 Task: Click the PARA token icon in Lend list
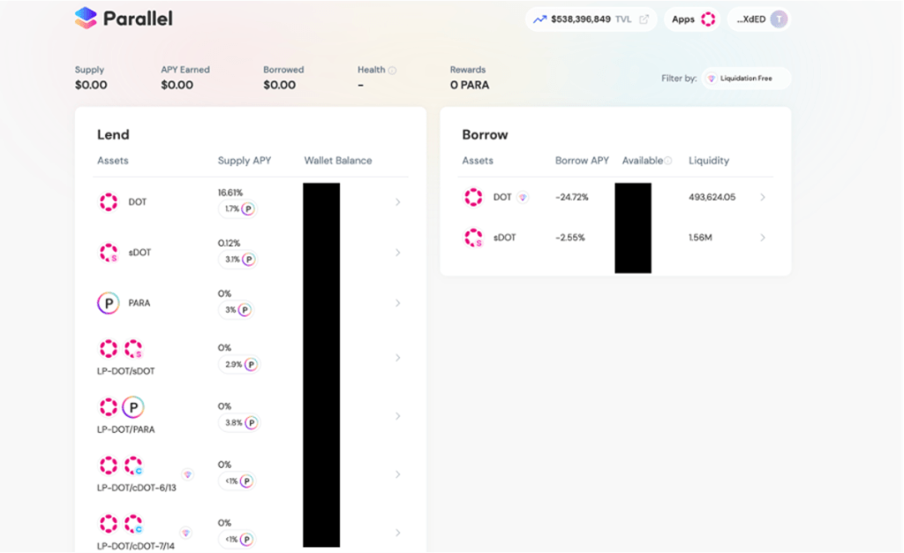[108, 303]
